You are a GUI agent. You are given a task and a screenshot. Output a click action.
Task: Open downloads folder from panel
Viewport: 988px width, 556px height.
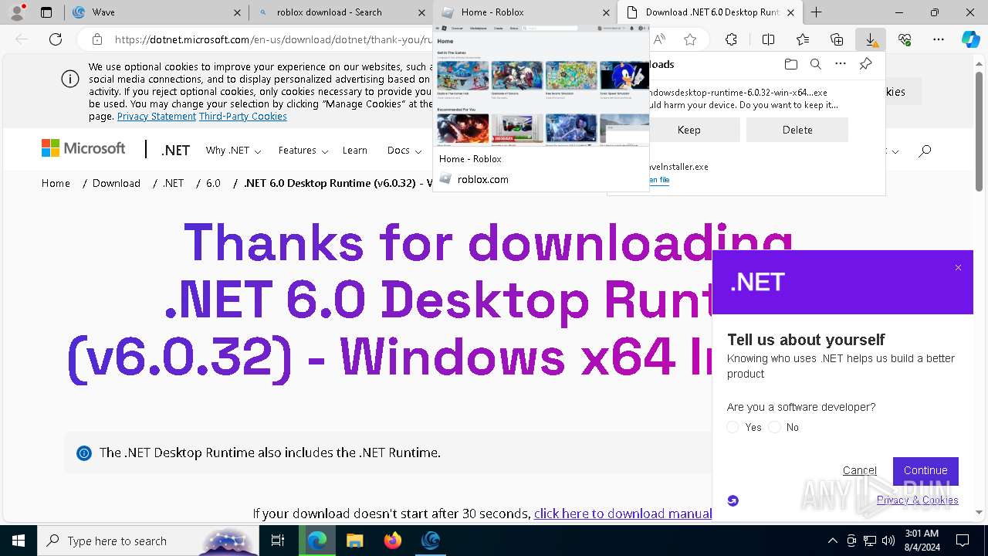790,64
